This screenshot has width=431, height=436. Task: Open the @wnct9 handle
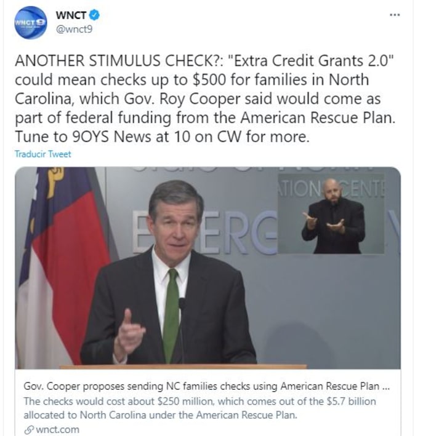click(x=74, y=29)
